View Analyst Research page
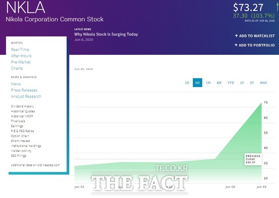The width and height of the screenshot is (279, 198). (26, 96)
